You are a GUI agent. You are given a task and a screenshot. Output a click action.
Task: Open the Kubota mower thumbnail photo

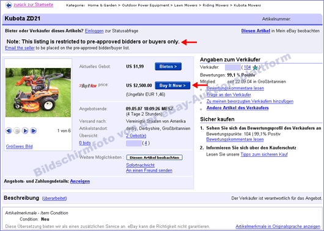(x=39, y=93)
